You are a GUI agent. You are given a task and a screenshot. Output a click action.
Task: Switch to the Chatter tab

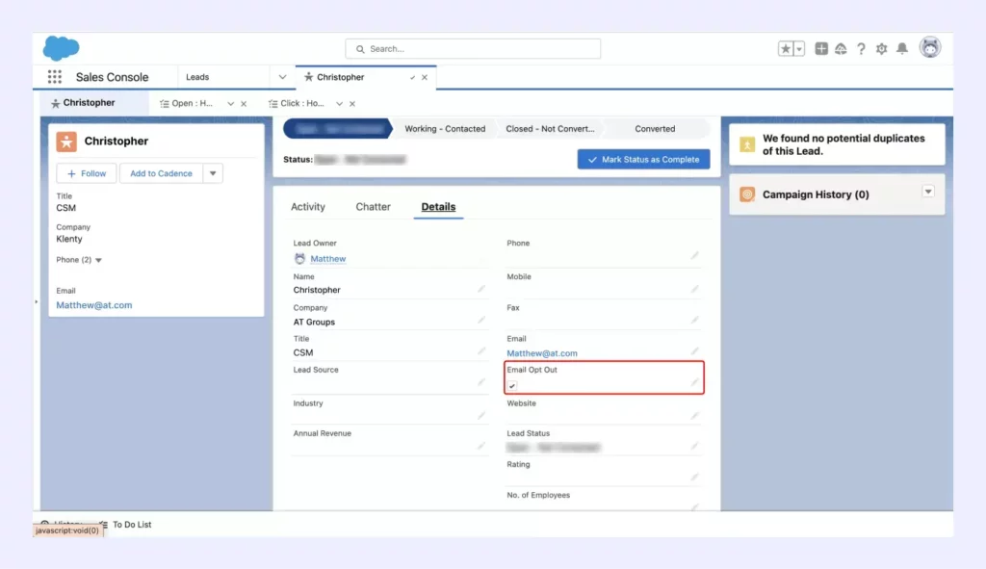point(373,207)
